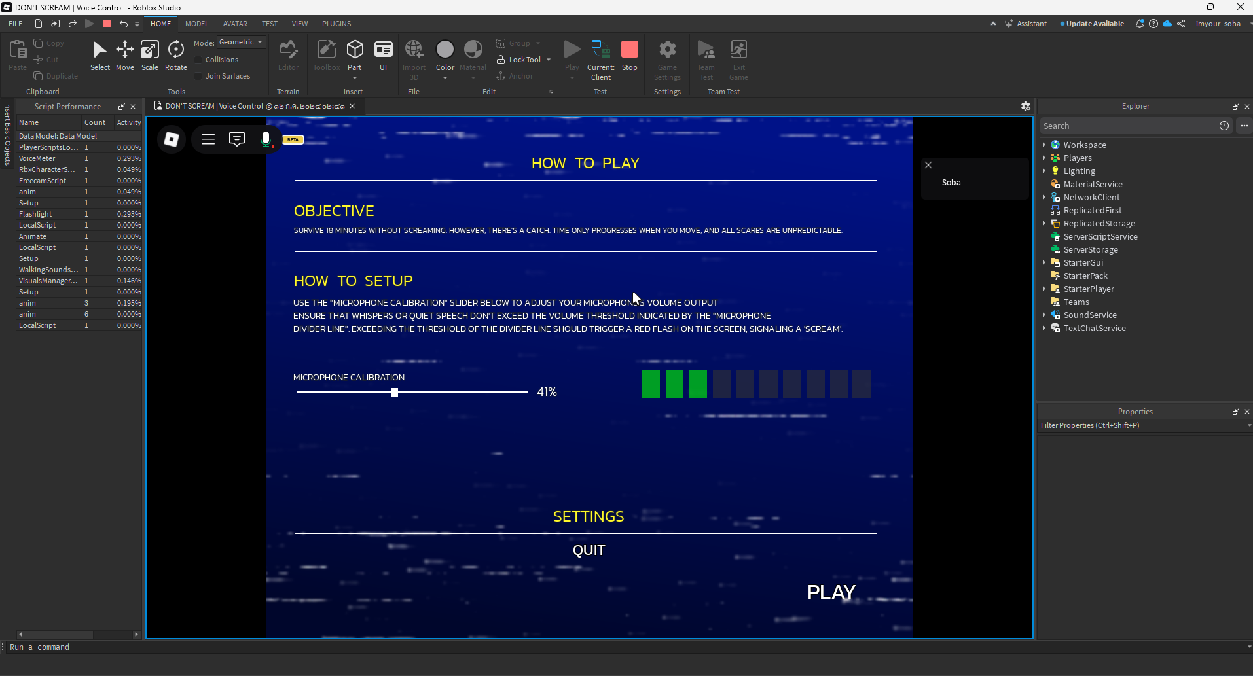Expand the StarterPlayer node
Image resolution: width=1253 pixels, height=676 pixels.
pos(1044,289)
